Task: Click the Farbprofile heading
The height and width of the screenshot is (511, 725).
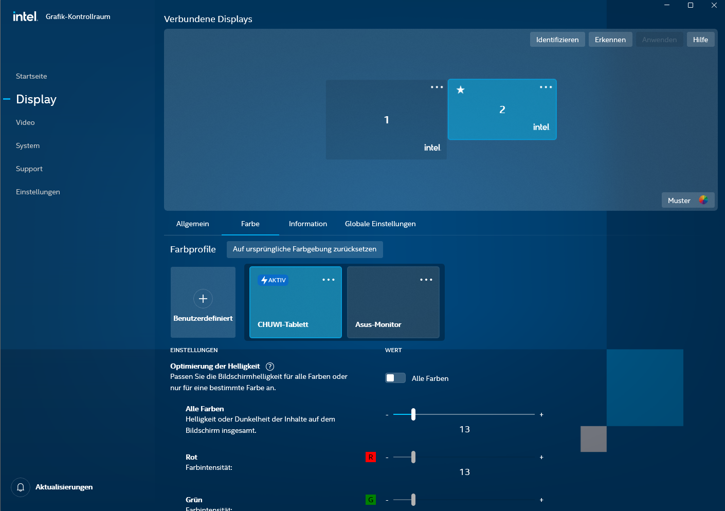Action: click(x=193, y=249)
